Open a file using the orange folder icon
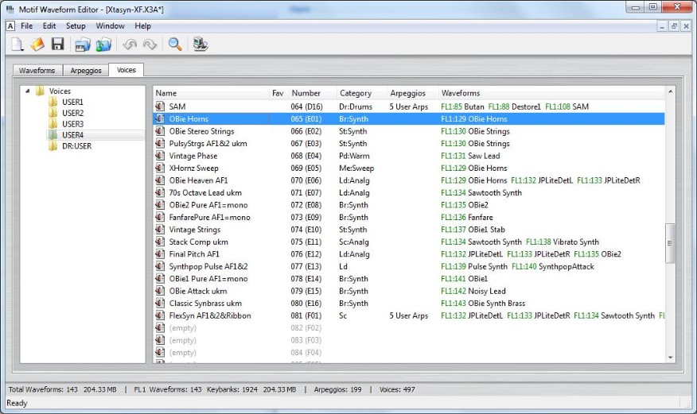 [37, 44]
